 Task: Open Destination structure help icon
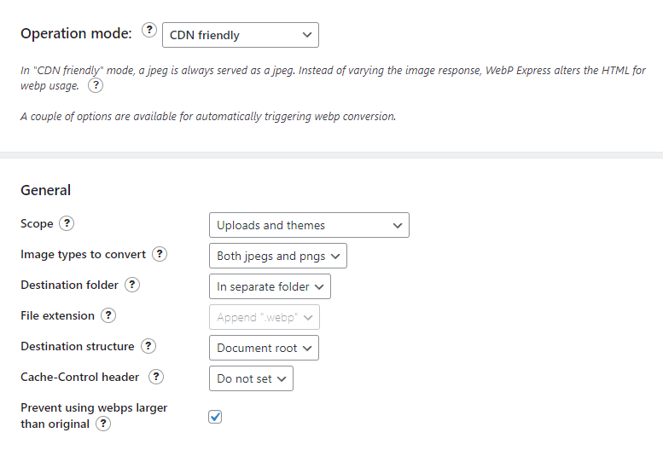point(148,346)
